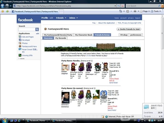
Task: Switch to My Character Book tab
Action: [x=84, y=35]
